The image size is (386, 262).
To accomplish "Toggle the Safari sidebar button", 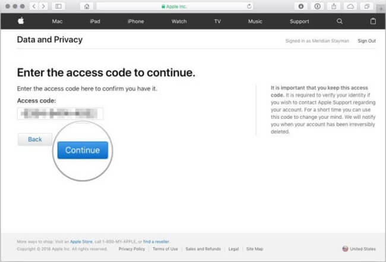I will [58, 7].
